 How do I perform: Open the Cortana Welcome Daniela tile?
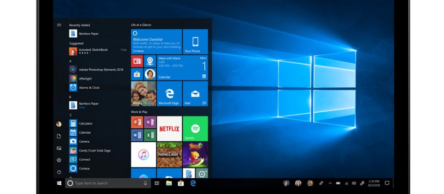tap(156, 42)
